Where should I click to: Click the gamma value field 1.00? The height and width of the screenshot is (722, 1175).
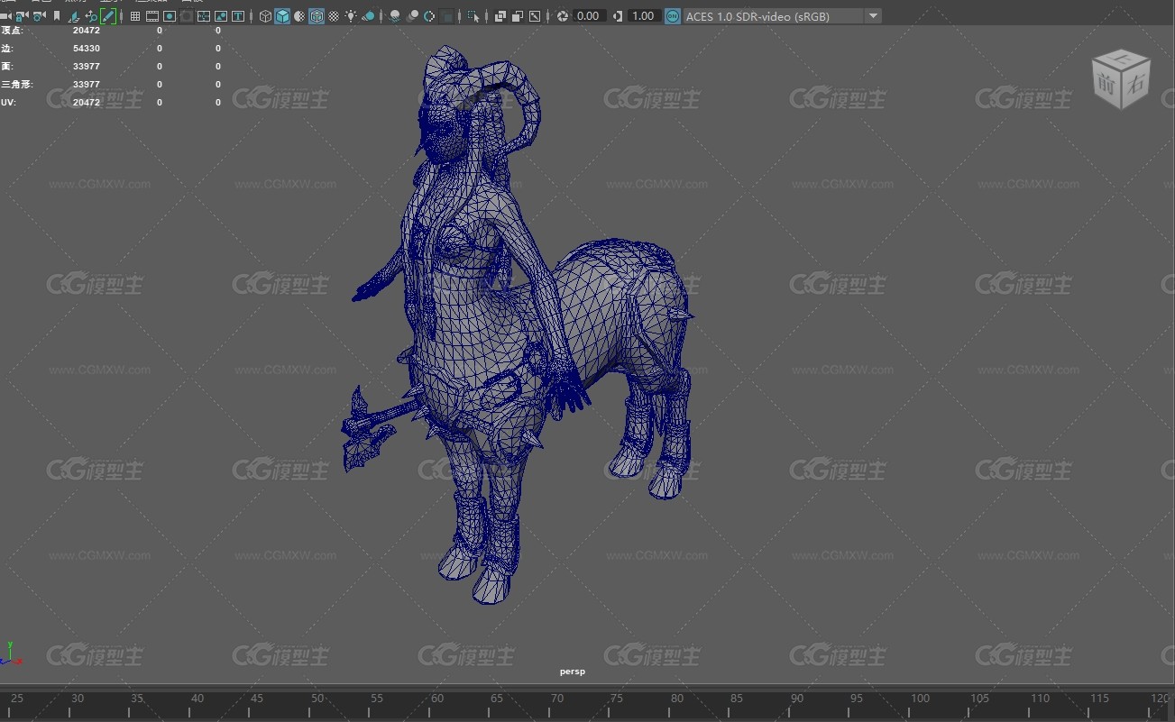click(644, 16)
